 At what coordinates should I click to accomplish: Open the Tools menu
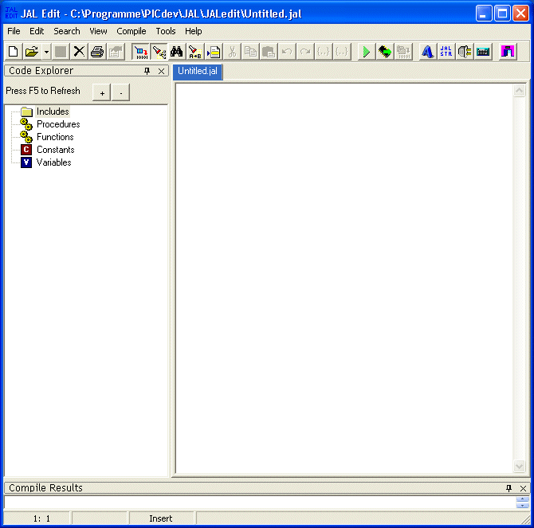click(x=166, y=31)
